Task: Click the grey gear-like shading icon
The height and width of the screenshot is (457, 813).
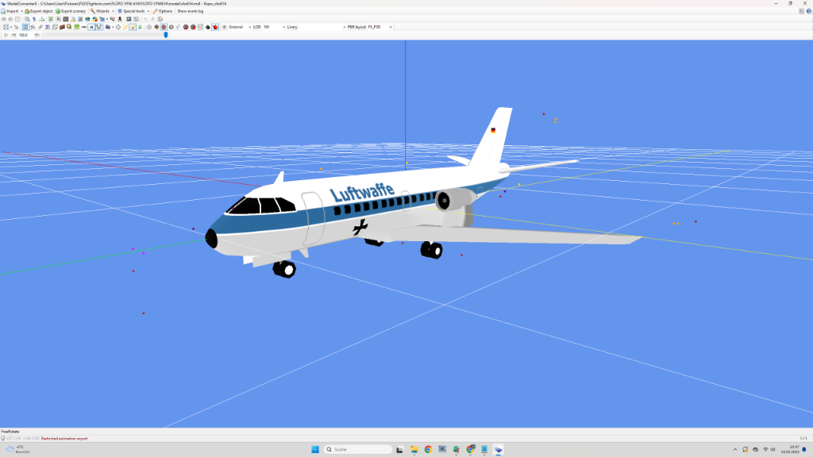Action: (149, 27)
